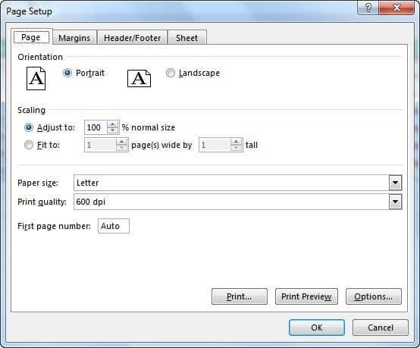Click the Print Preview button

tap(306, 296)
